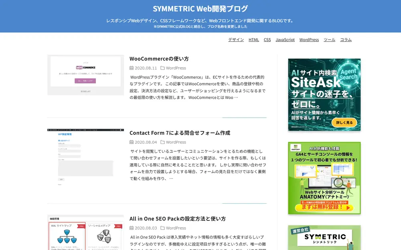Go to the JavaScript category

pyautogui.click(x=285, y=40)
